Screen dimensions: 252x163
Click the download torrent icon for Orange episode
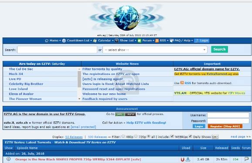pyautogui.click(x=188, y=160)
